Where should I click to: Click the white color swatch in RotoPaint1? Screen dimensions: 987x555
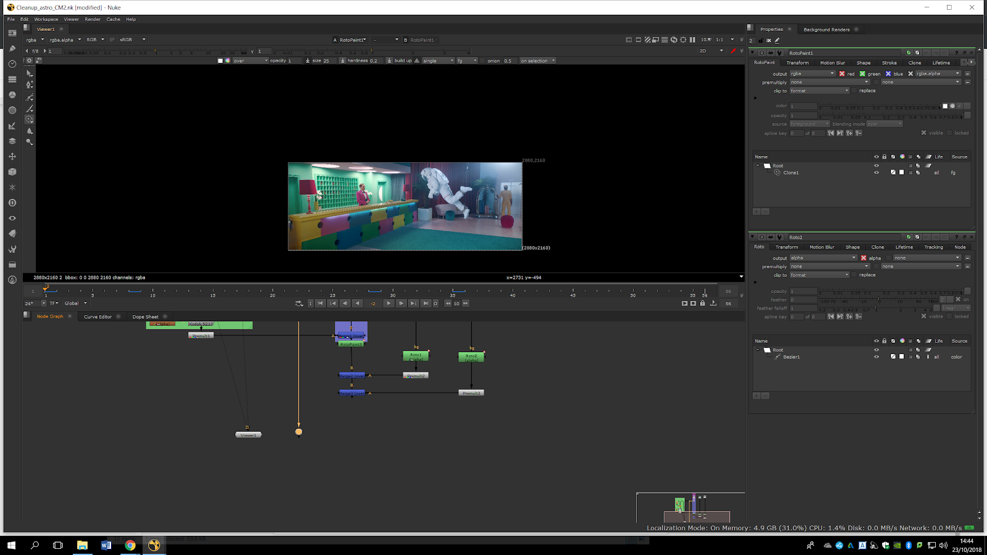944,106
